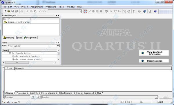This screenshot has height=105, width=174.
Task: Click the Task column customize icon
Action: pos(8,50)
